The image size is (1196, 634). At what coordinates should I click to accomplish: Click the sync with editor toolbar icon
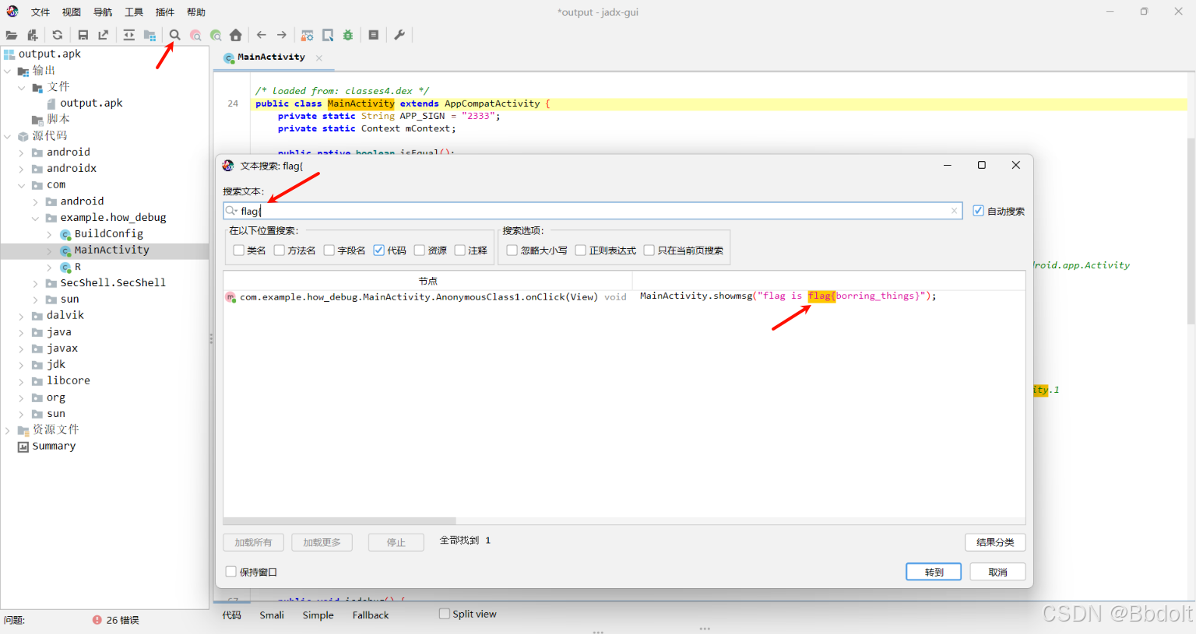(x=129, y=35)
